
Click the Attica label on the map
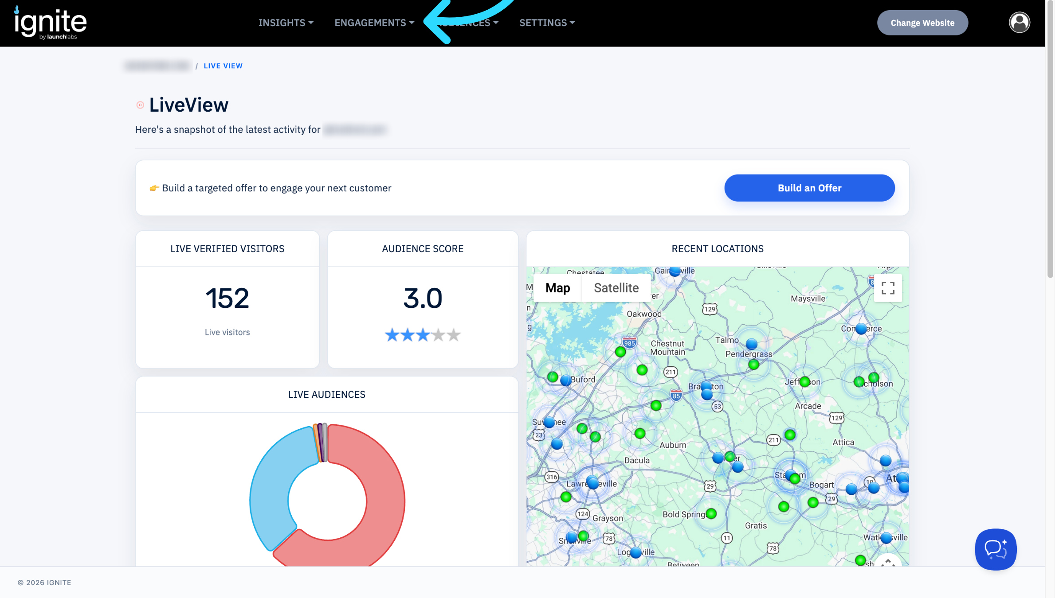(x=843, y=443)
